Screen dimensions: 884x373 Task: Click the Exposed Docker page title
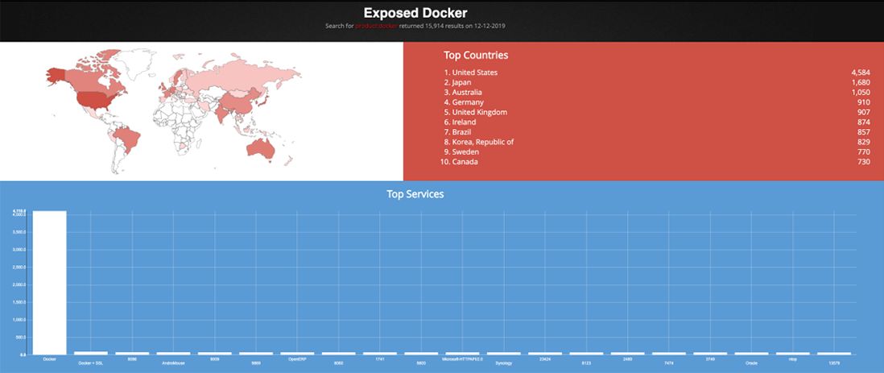415,12
